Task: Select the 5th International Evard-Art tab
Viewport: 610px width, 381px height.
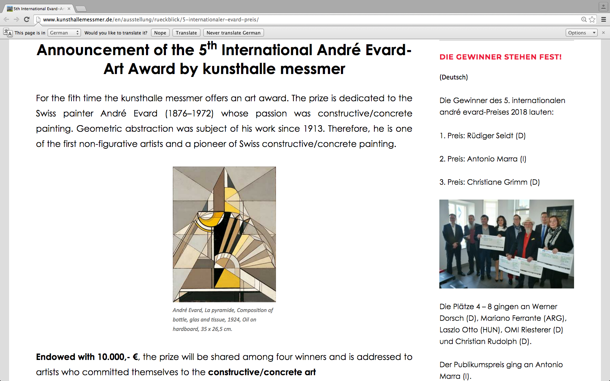Action: click(38, 9)
